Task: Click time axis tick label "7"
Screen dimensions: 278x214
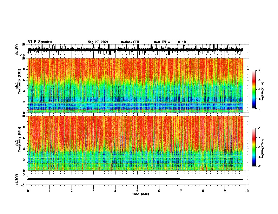Action: click(181, 191)
